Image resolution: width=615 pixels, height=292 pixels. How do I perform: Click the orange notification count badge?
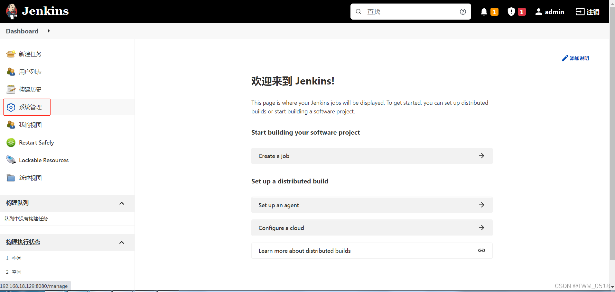click(x=494, y=12)
